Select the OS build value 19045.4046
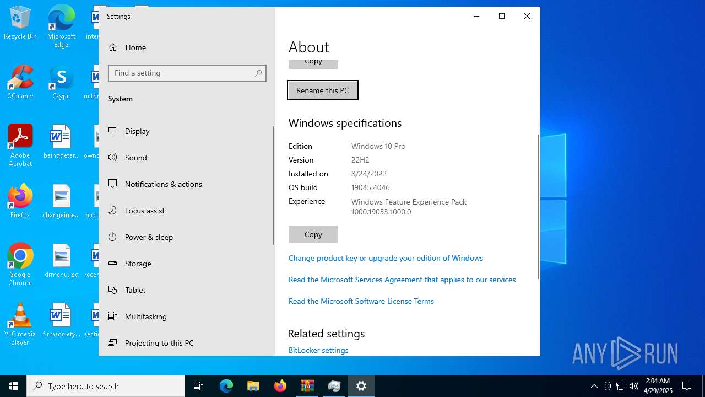Viewport: 705px width, 397px height. point(371,187)
